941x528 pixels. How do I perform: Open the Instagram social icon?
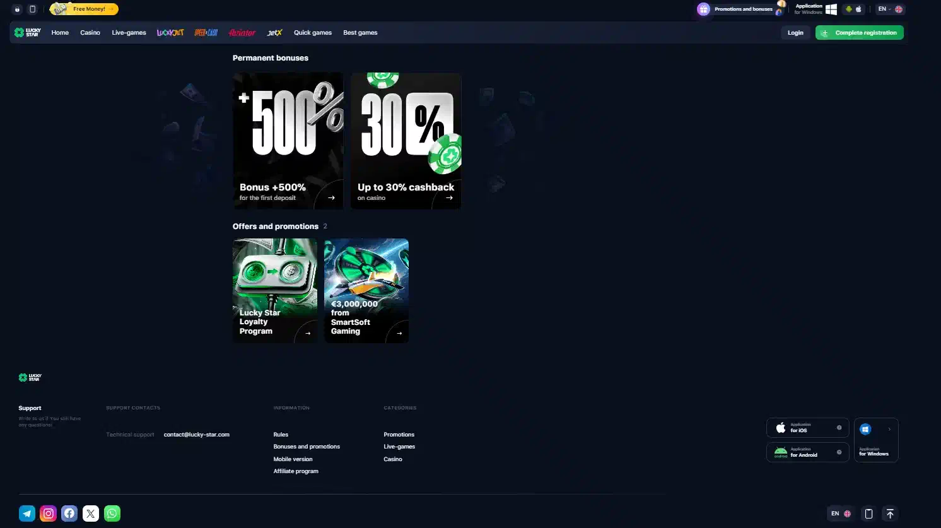49,513
